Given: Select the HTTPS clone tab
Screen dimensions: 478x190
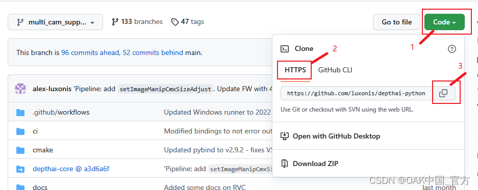Looking at the screenshot, I should pyautogui.click(x=295, y=70).
